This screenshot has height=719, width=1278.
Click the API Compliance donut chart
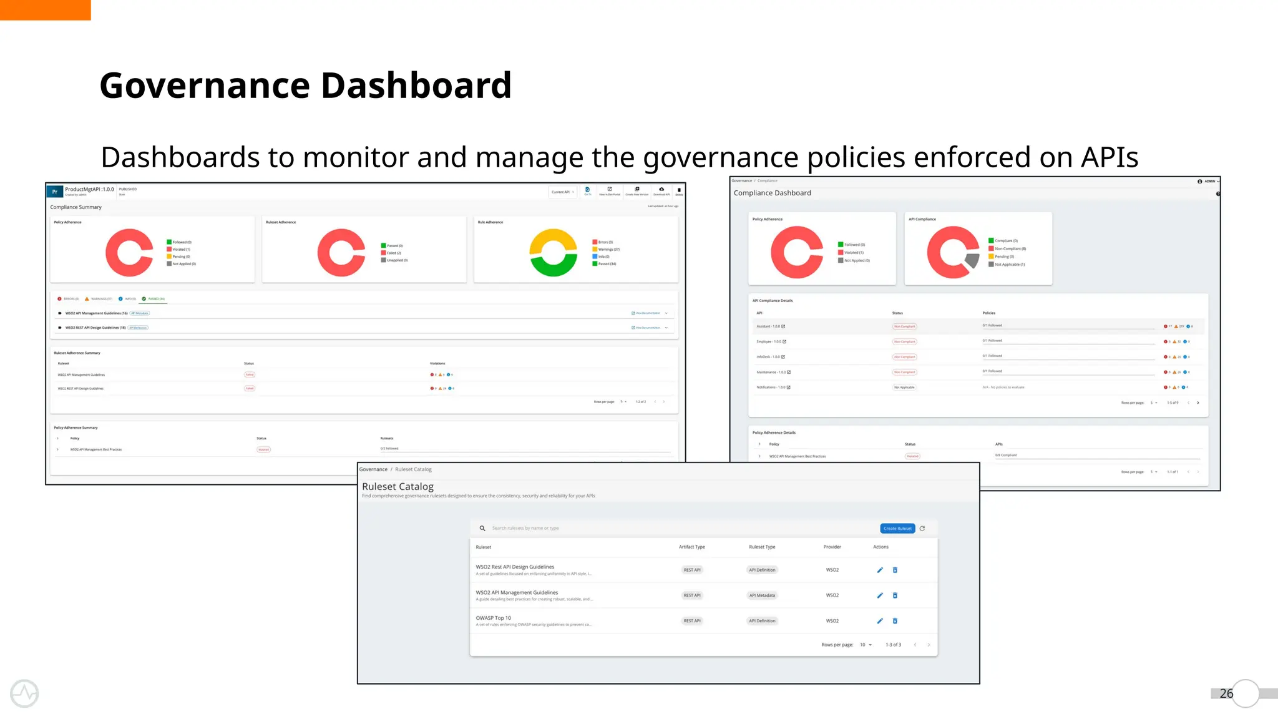[953, 252]
